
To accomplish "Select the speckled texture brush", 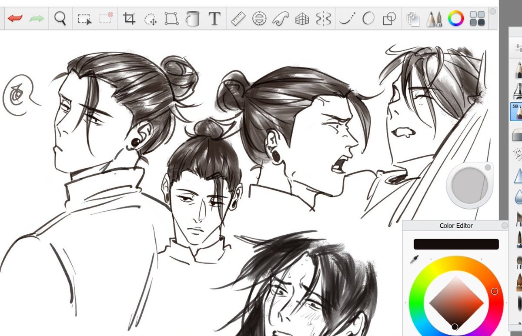I will click(518, 153).
